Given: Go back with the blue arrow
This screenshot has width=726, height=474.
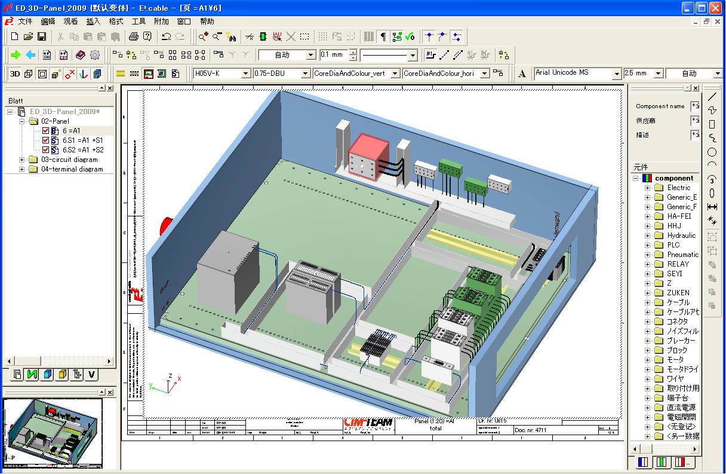Looking at the screenshot, I should click(30, 55).
